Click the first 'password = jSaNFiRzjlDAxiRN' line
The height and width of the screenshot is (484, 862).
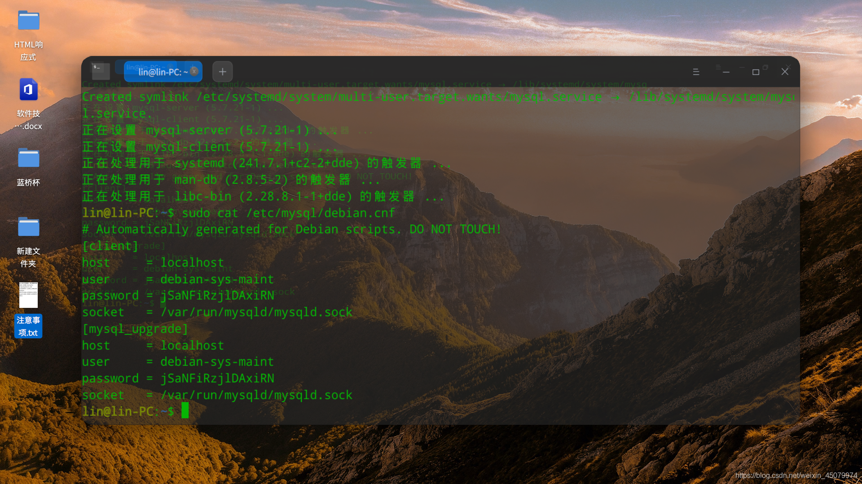(x=178, y=295)
